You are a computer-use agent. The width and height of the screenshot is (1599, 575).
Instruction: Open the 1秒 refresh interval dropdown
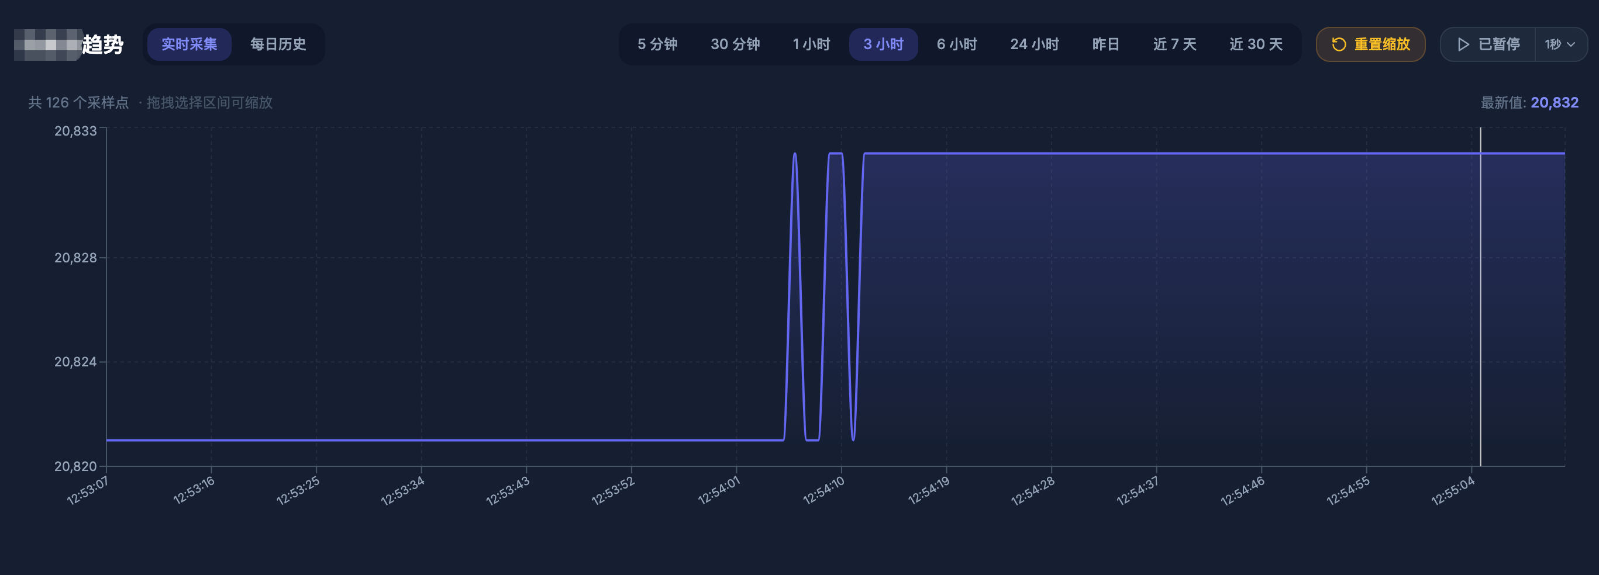click(x=1559, y=44)
